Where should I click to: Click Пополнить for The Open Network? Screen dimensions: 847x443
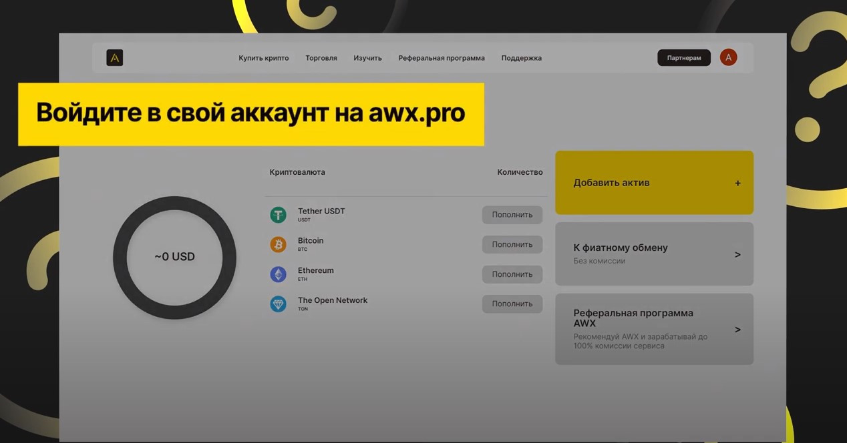(x=512, y=304)
